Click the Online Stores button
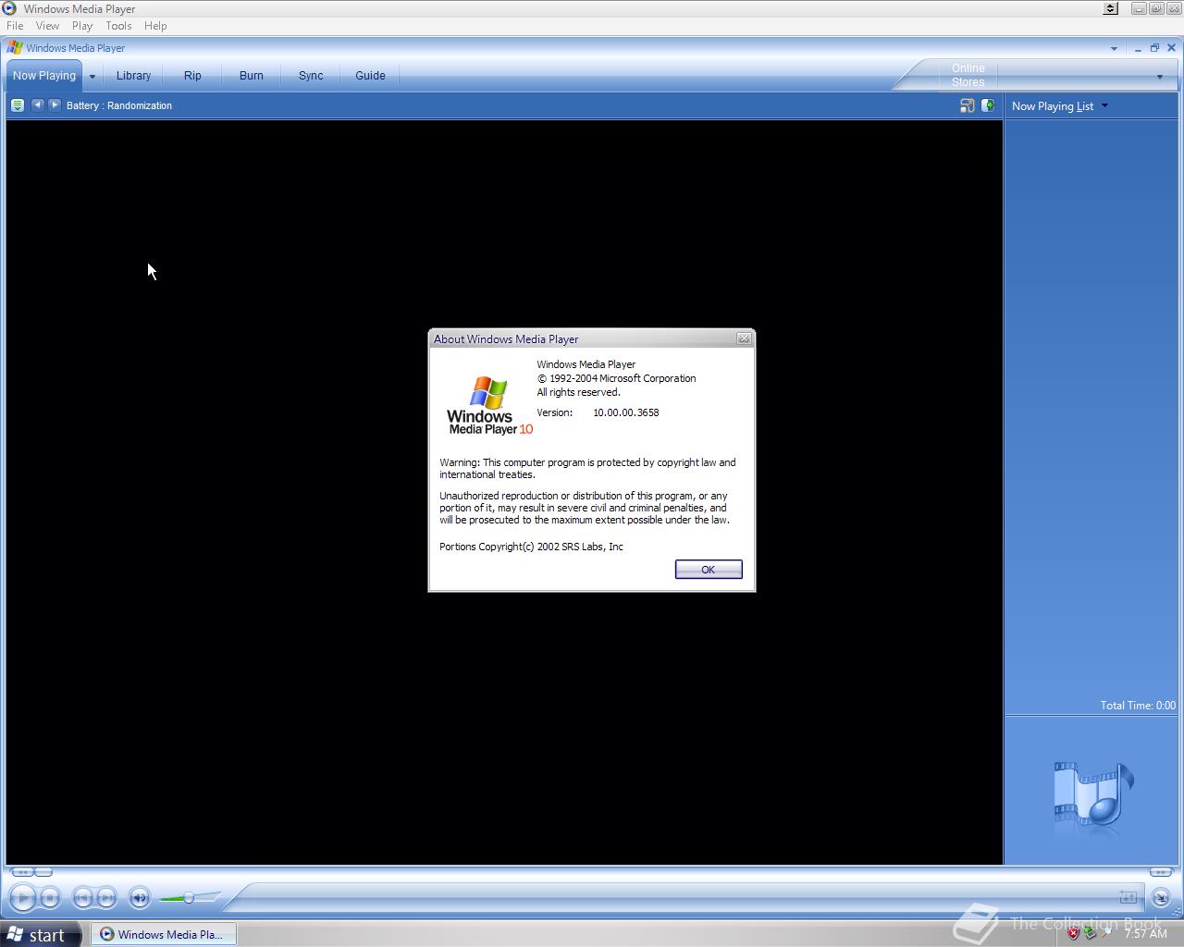This screenshot has width=1184, height=947. point(968,75)
